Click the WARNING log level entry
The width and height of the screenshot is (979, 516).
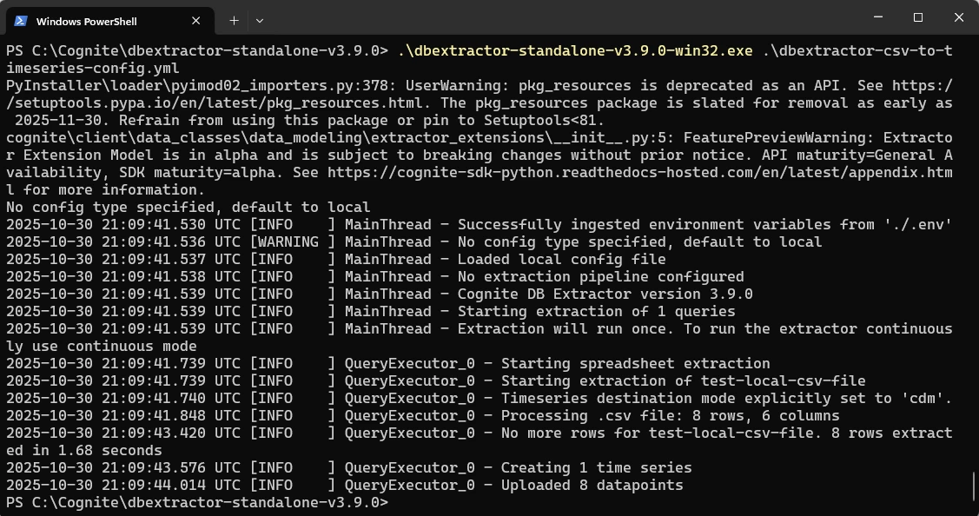(292, 242)
